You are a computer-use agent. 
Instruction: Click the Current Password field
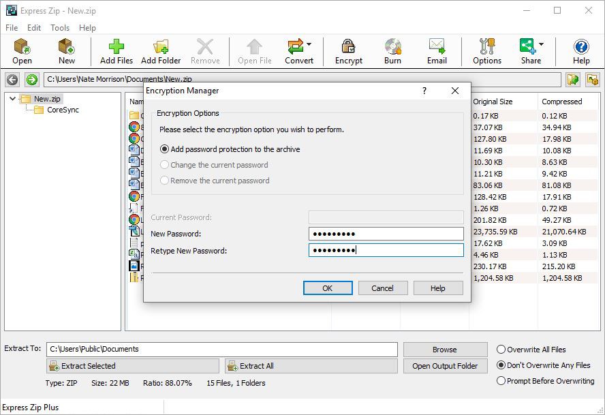[386, 217]
